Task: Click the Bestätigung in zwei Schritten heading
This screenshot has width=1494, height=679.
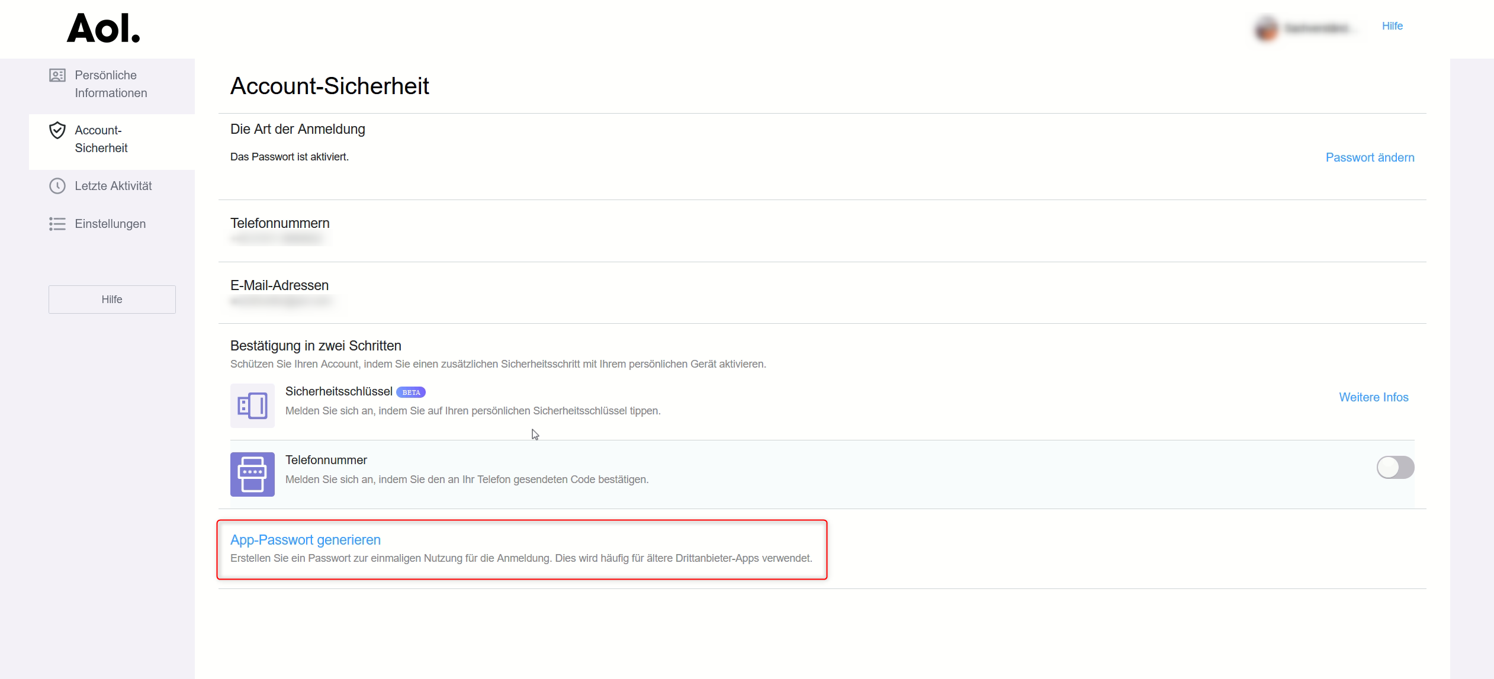Action: click(x=316, y=346)
